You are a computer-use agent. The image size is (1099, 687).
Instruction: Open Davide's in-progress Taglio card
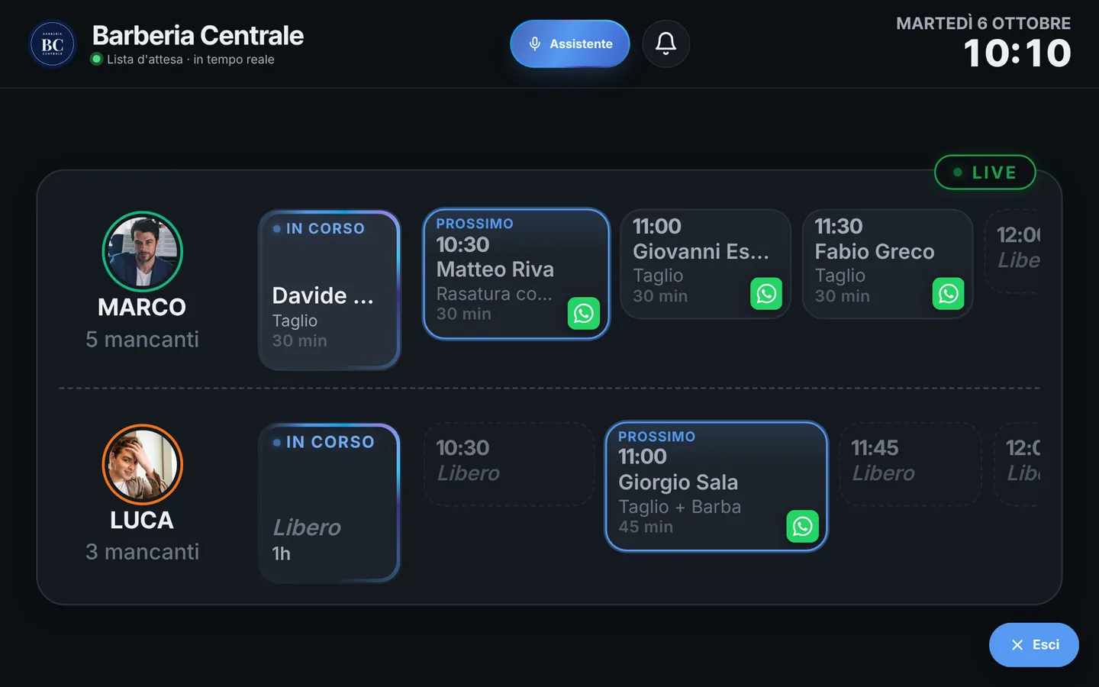(x=330, y=290)
